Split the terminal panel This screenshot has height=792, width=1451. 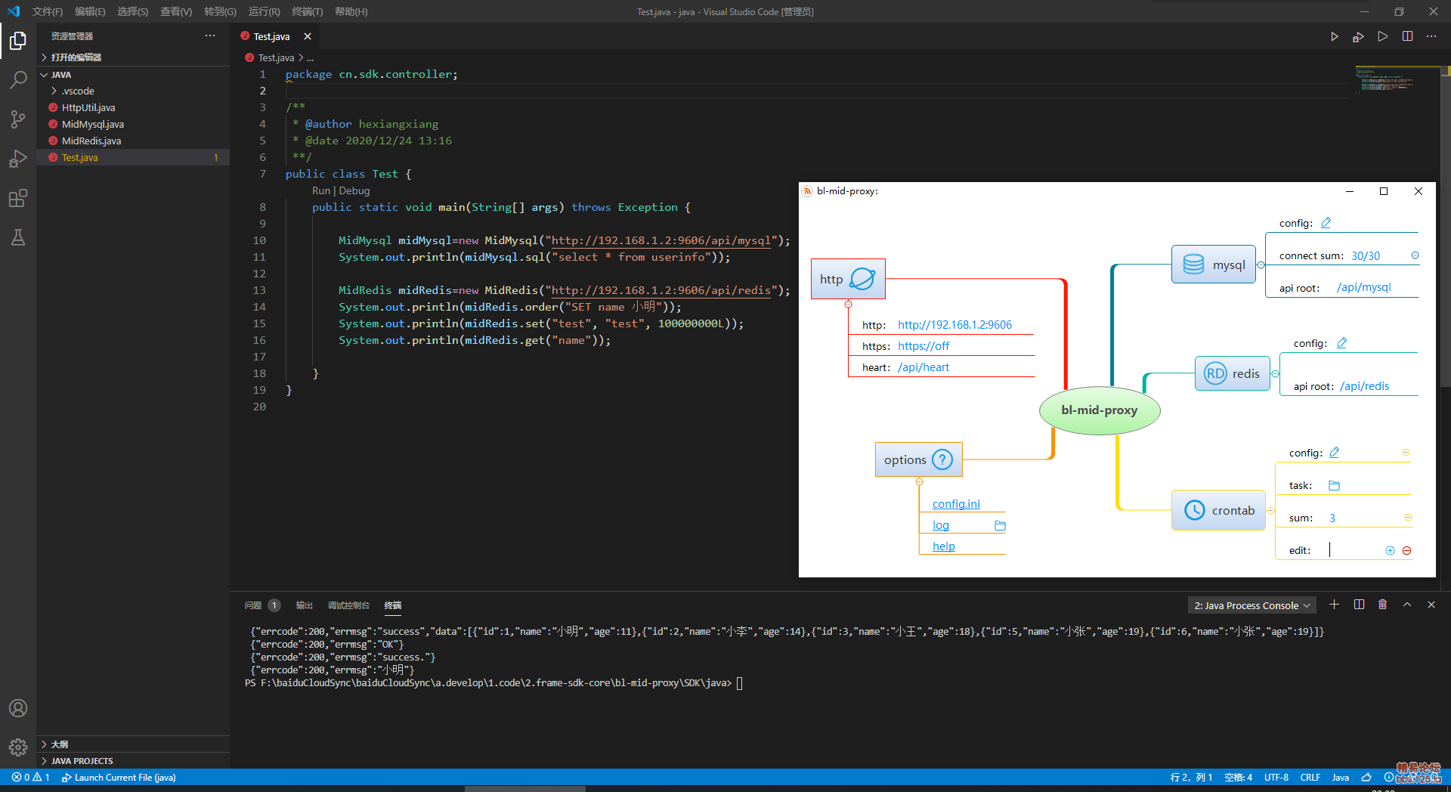pyautogui.click(x=1359, y=605)
